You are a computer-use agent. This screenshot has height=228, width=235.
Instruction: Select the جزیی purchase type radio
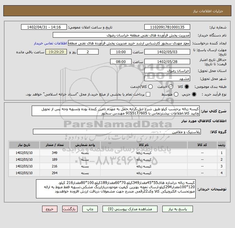pos(194,94)
